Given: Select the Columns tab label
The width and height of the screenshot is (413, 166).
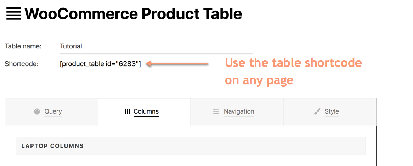Looking at the screenshot, I should [146, 111].
